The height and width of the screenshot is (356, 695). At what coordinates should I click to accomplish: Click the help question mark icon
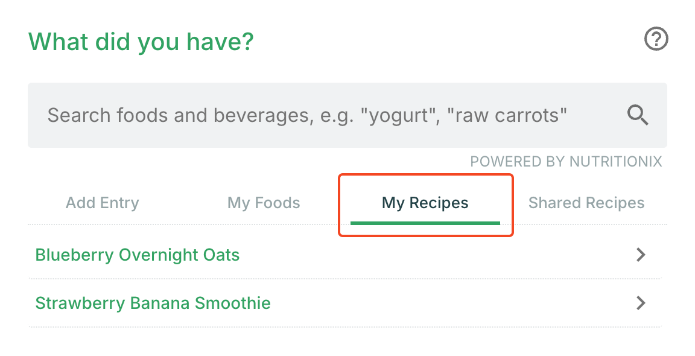pyautogui.click(x=656, y=40)
